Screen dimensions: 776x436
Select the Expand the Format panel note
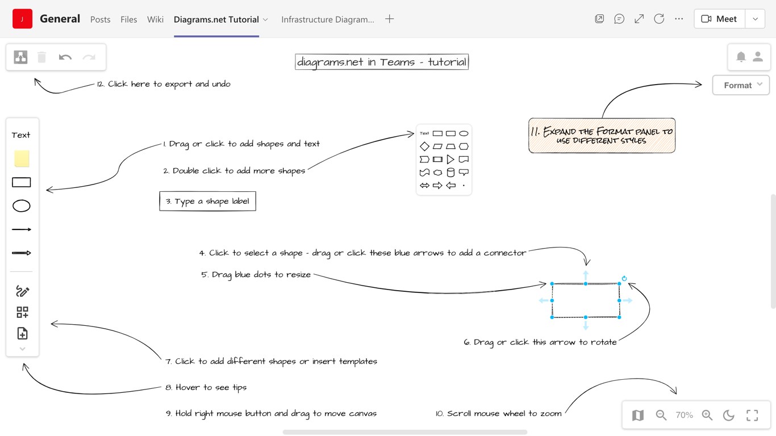[x=602, y=136]
